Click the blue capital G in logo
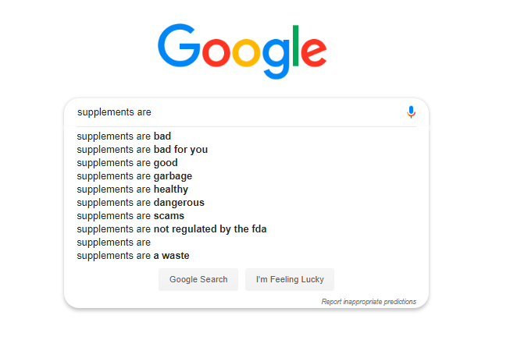 click(179, 45)
